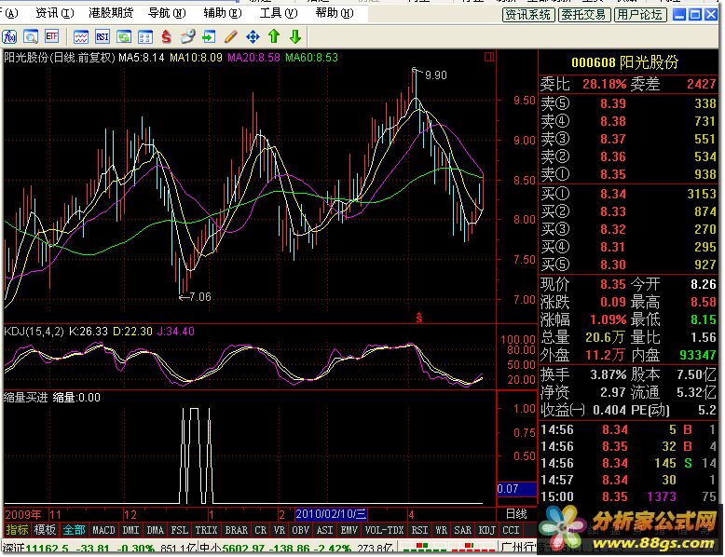Click the 日线 period selector

point(516,513)
